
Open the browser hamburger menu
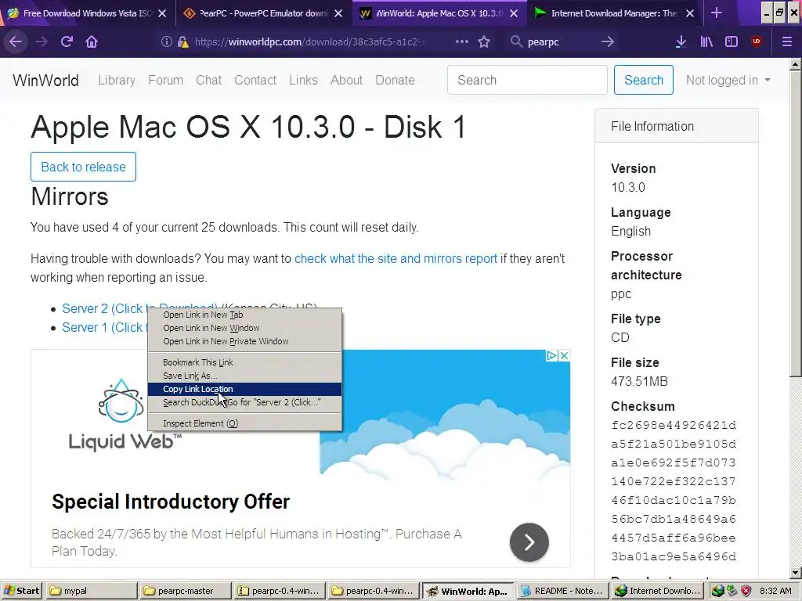point(787,42)
